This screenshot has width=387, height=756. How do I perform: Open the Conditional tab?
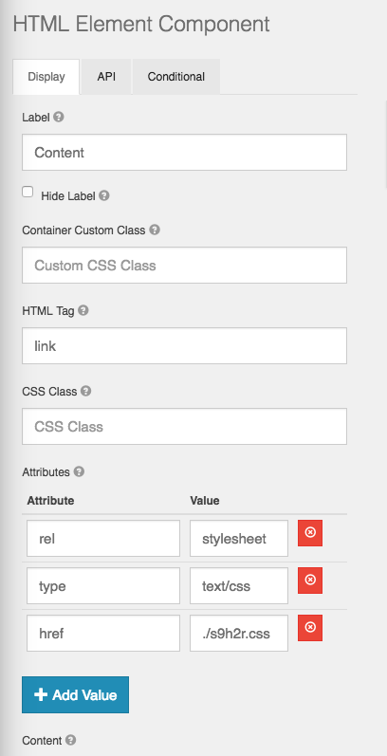pyautogui.click(x=175, y=77)
